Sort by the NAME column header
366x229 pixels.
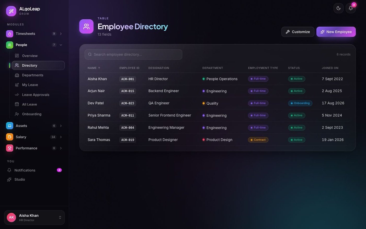[x=94, y=68]
